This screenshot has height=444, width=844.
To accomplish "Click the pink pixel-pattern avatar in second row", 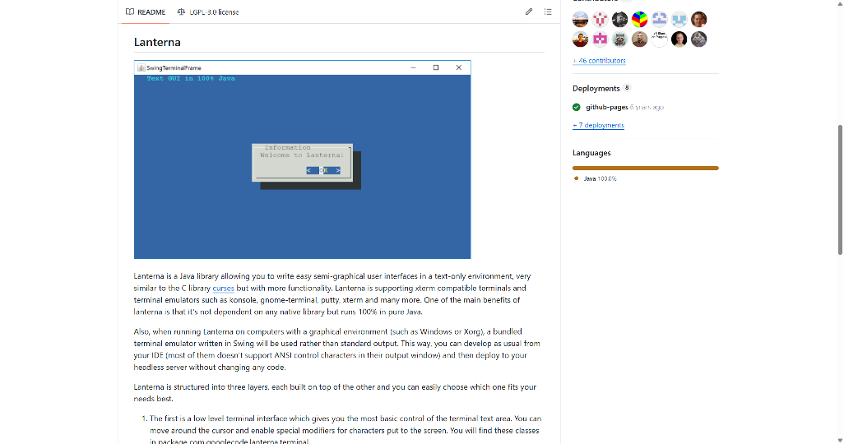I will [x=601, y=39].
